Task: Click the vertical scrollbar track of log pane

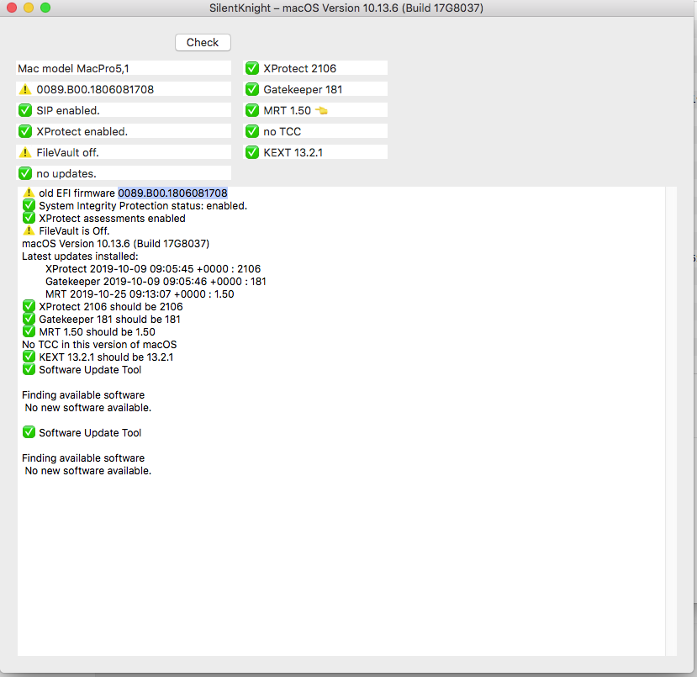Action: [x=671, y=421]
